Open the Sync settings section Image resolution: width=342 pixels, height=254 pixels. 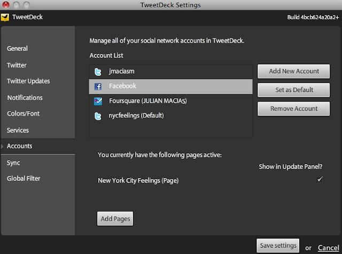click(x=13, y=163)
